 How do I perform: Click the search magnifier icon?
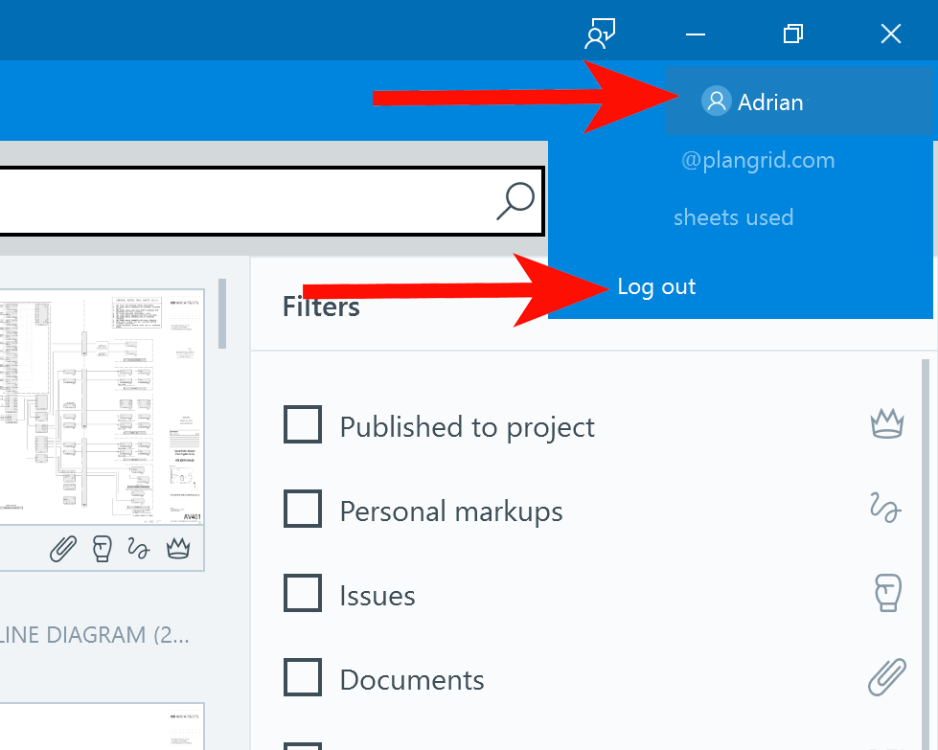pyautogui.click(x=515, y=200)
